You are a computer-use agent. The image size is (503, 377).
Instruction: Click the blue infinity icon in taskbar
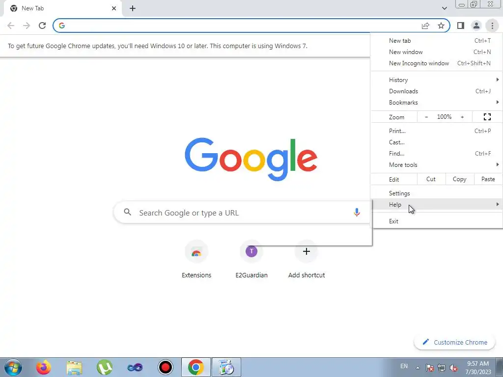135,367
